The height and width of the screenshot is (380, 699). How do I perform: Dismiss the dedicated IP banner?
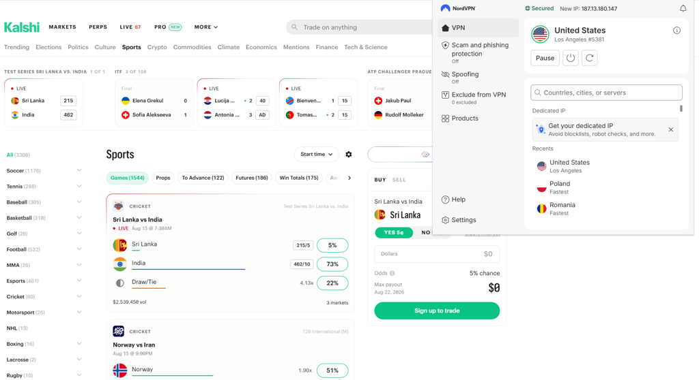pyautogui.click(x=670, y=129)
